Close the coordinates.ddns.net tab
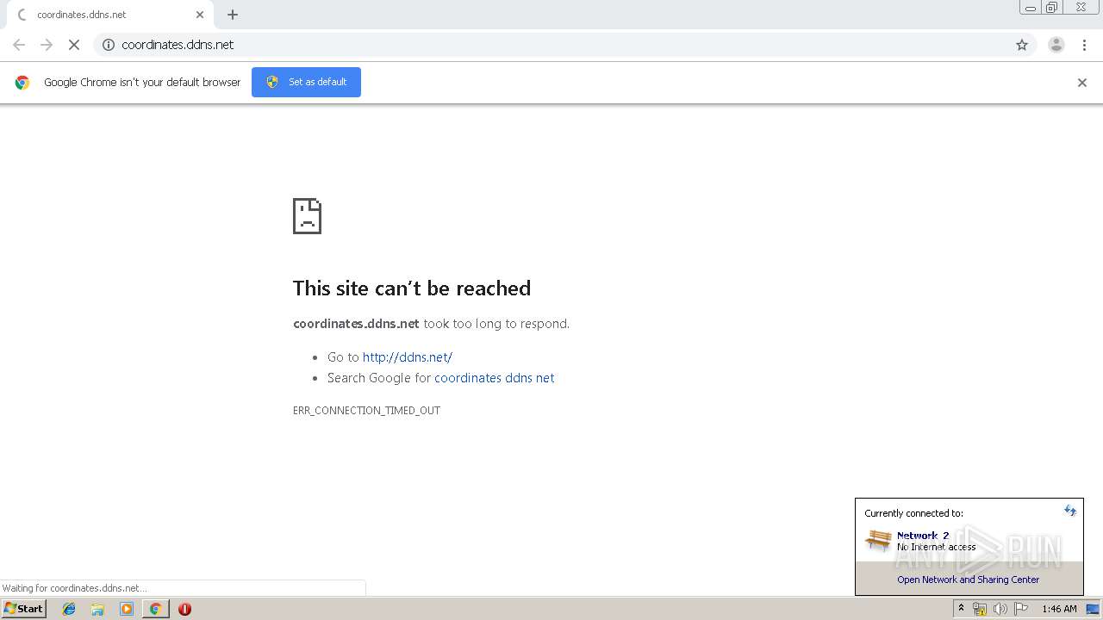1103x620 pixels. pyautogui.click(x=200, y=15)
